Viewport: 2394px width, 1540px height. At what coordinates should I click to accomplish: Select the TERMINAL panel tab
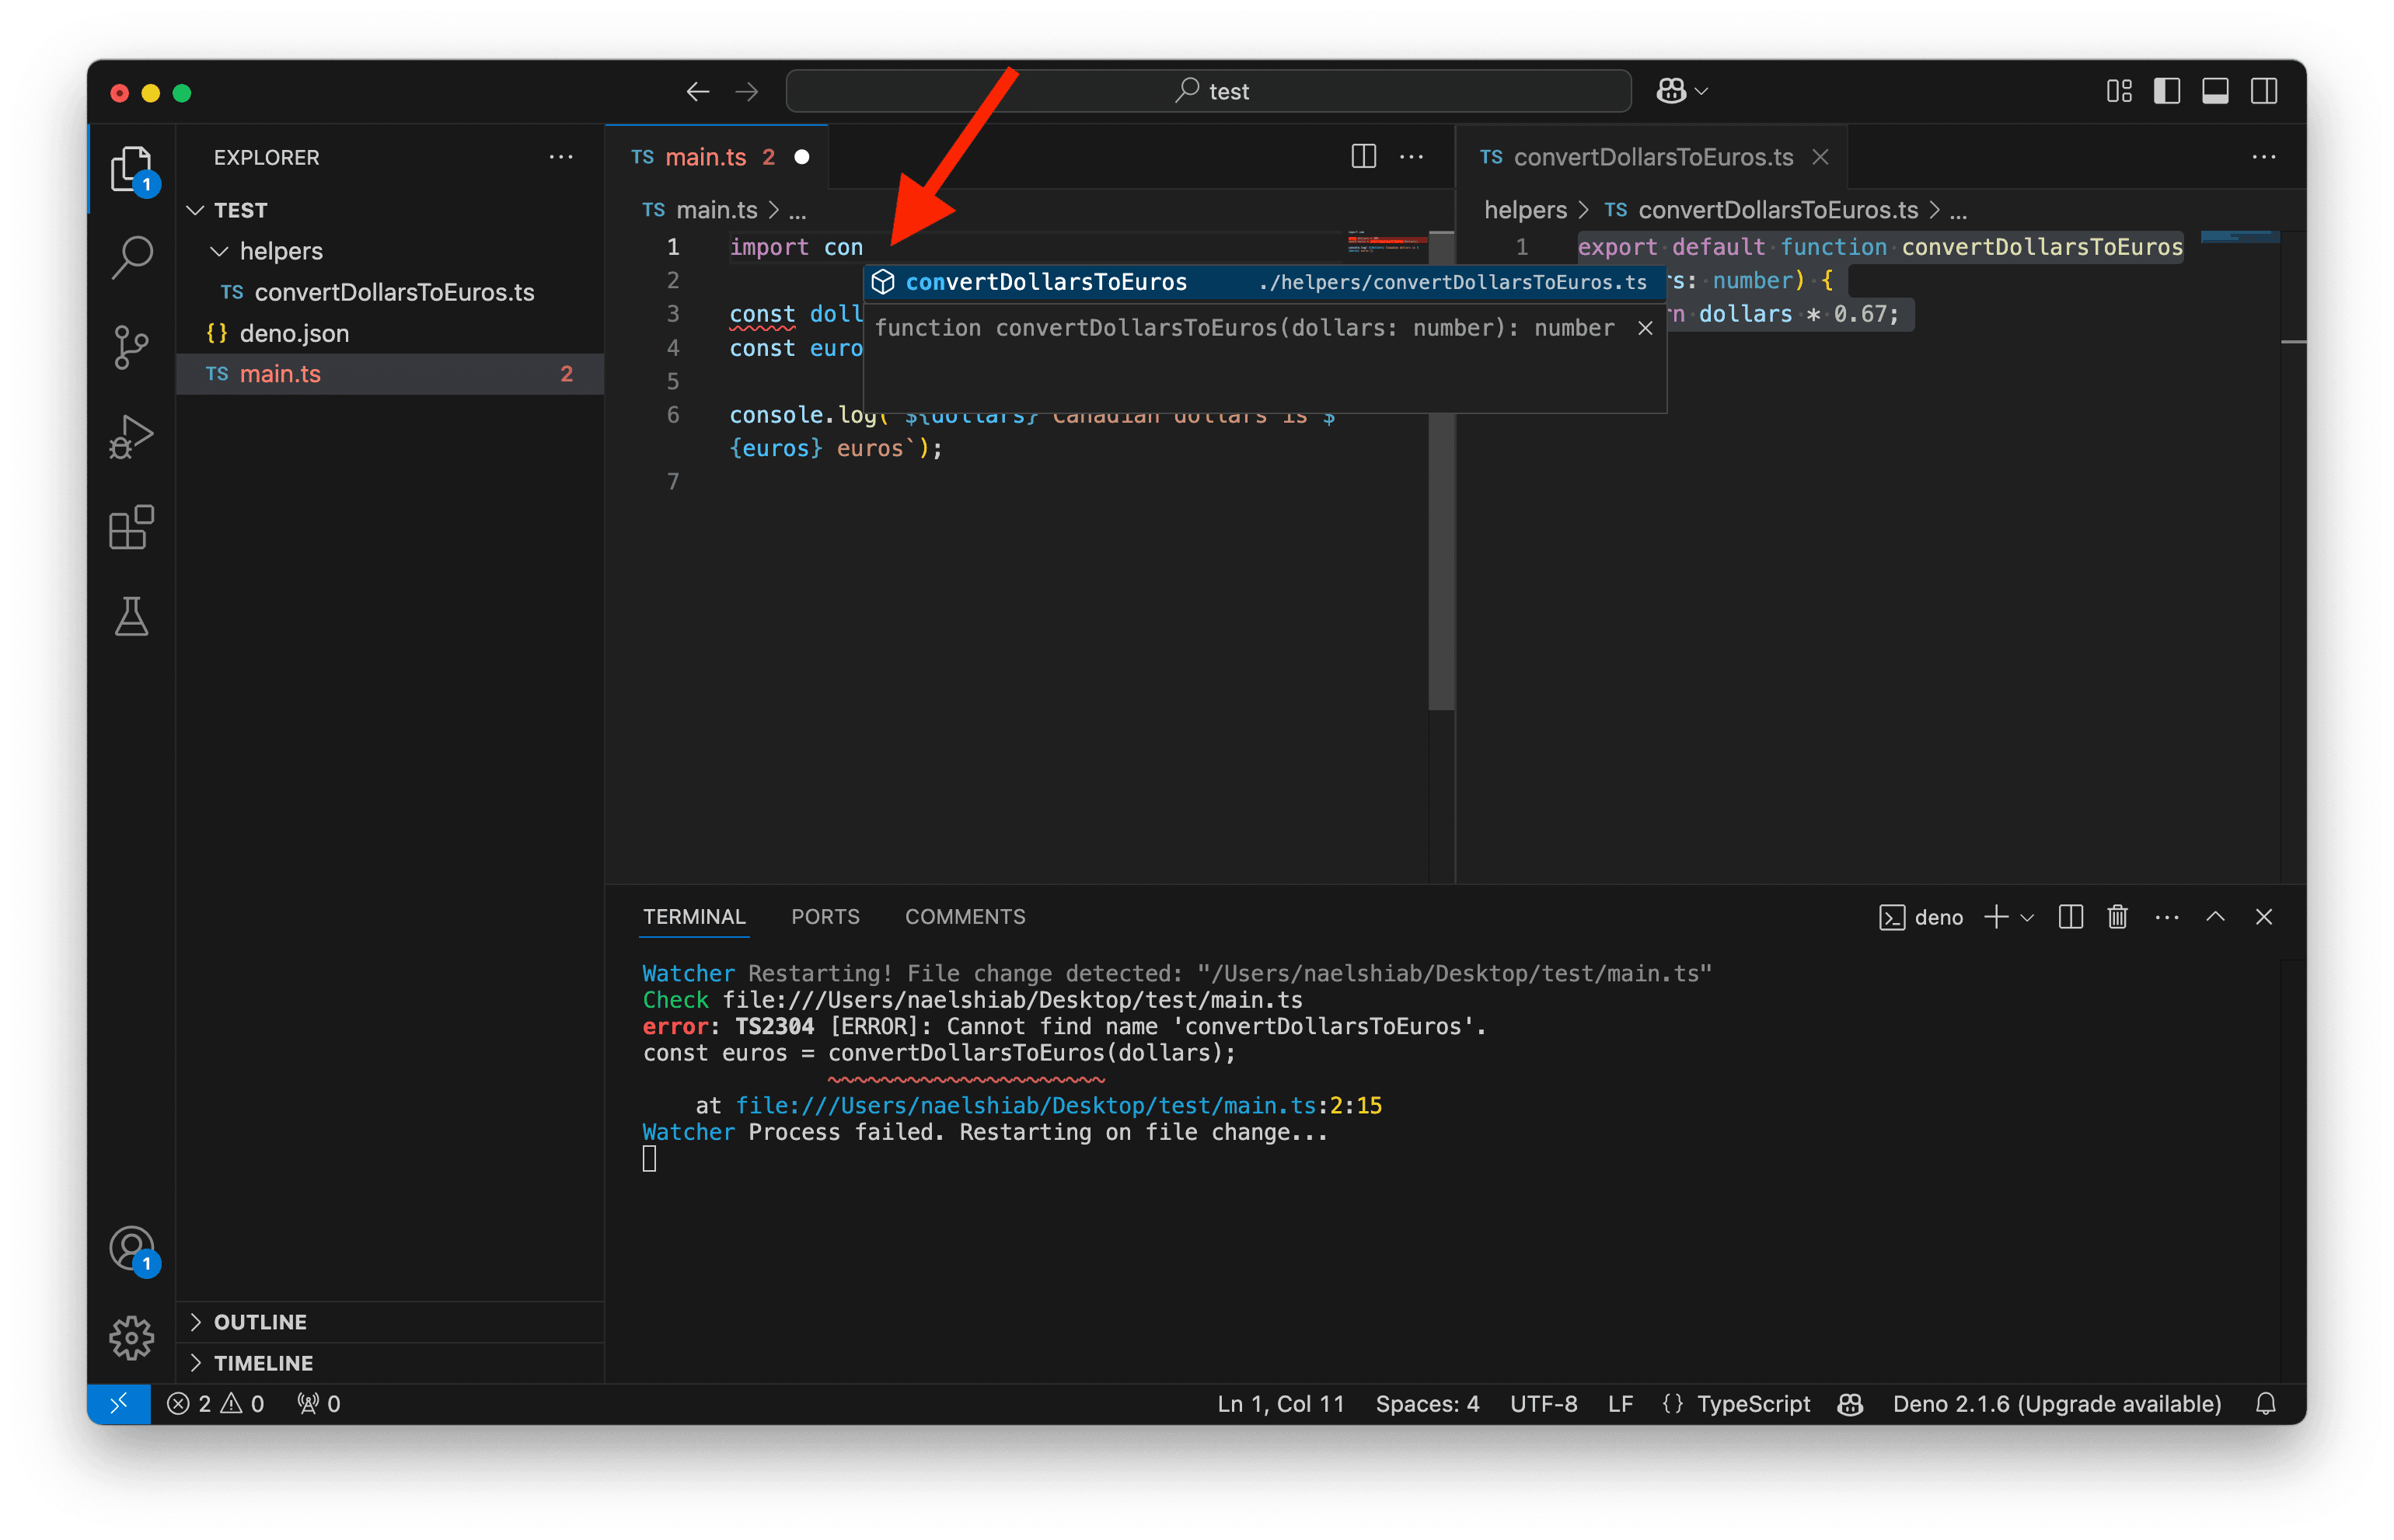pos(694,917)
